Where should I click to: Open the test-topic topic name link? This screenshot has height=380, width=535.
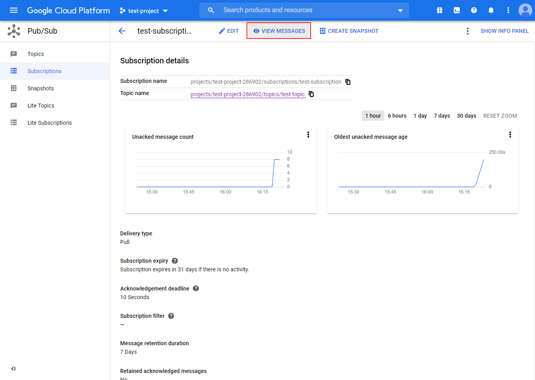pos(248,94)
